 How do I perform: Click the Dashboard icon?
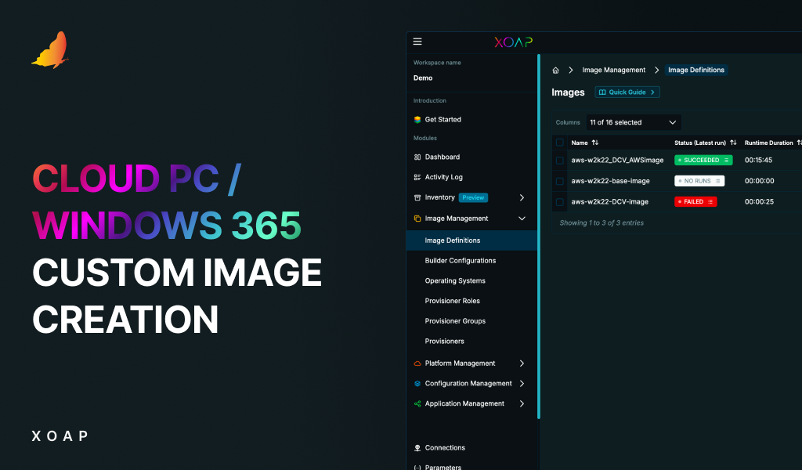[x=417, y=157]
